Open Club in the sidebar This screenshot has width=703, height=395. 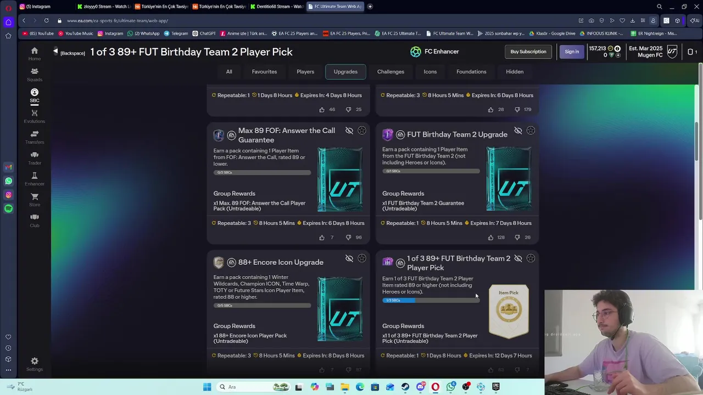34,221
